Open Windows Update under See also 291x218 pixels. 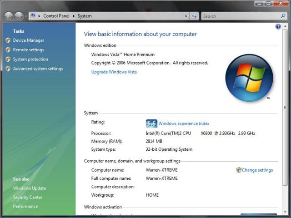pyautogui.click(x=29, y=188)
